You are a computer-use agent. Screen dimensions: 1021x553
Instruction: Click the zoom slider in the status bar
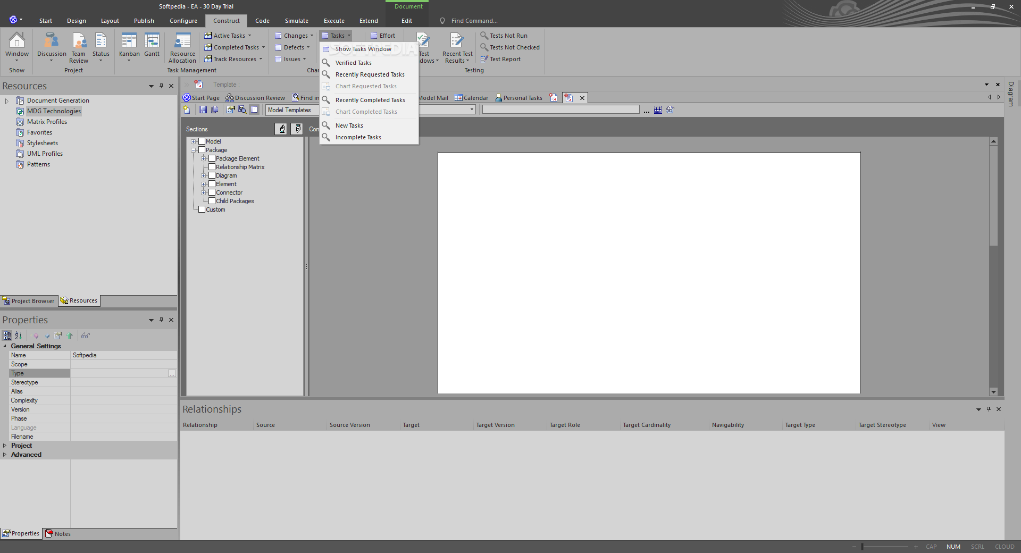[885, 547]
